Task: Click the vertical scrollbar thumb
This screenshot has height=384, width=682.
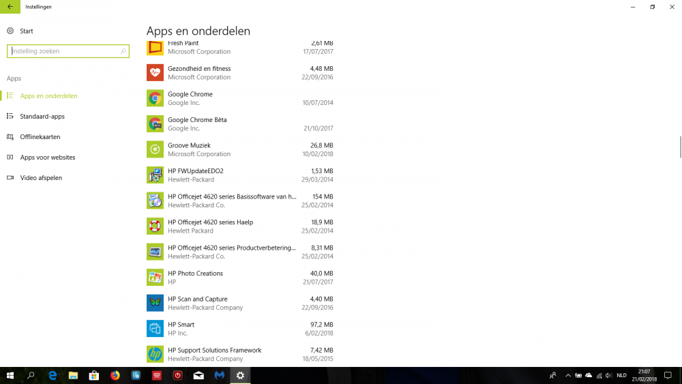Action: pos(680,147)
